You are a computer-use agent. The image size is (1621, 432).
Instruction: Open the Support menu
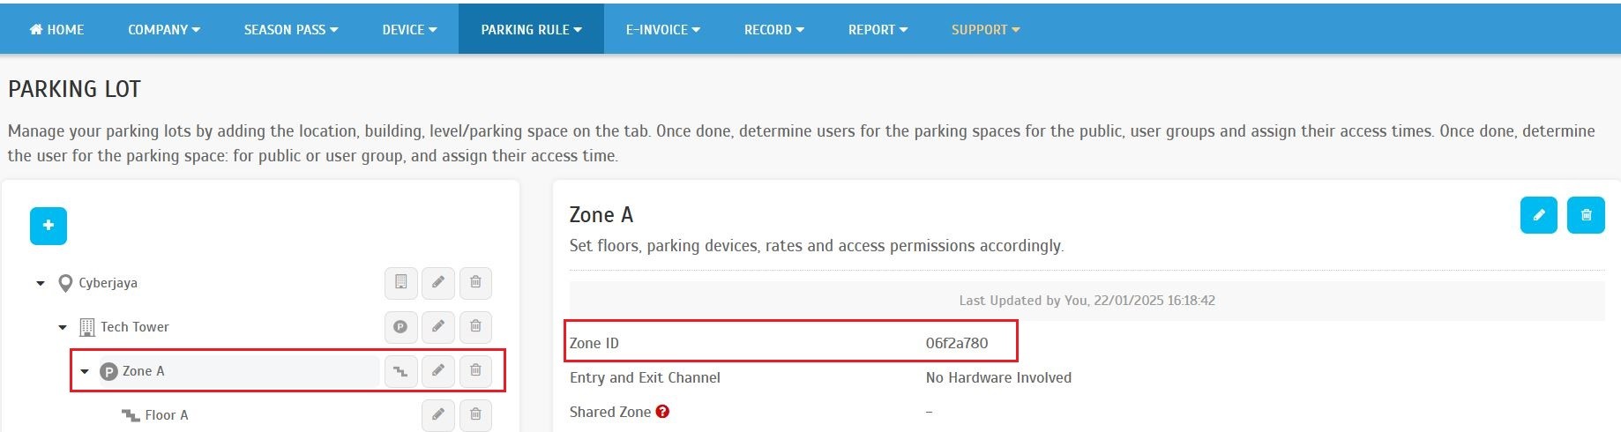coord(985,30)
